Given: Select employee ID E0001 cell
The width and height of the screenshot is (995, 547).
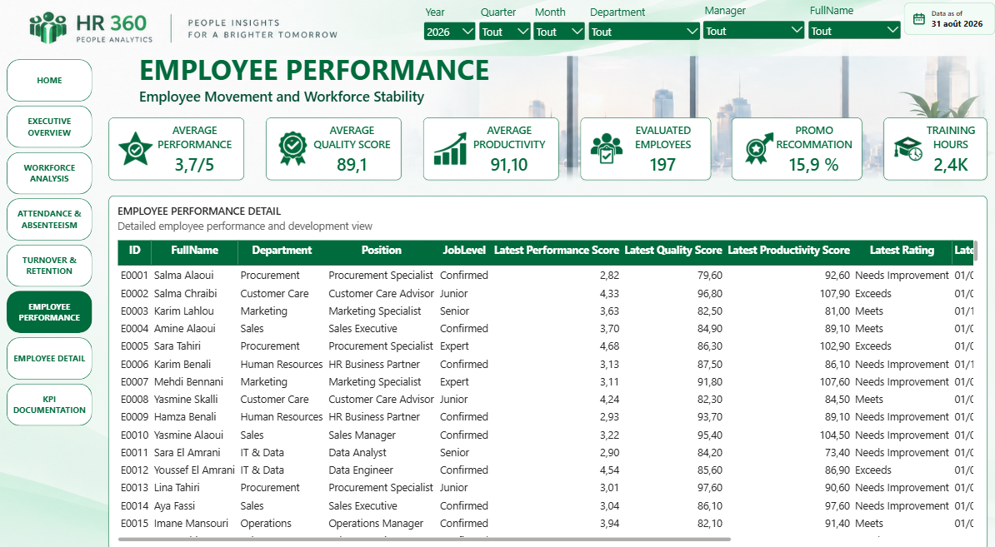Looking at the screenshot, I should tap(134, 275).
